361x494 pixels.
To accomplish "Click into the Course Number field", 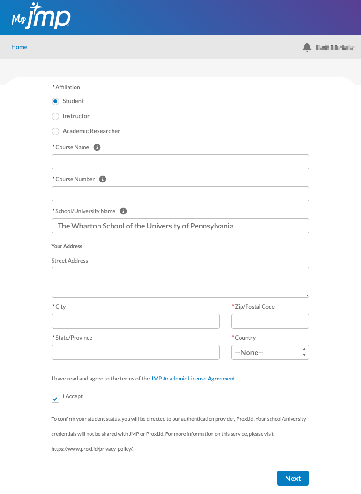I will pyautogui.click(x=180, y=193).
